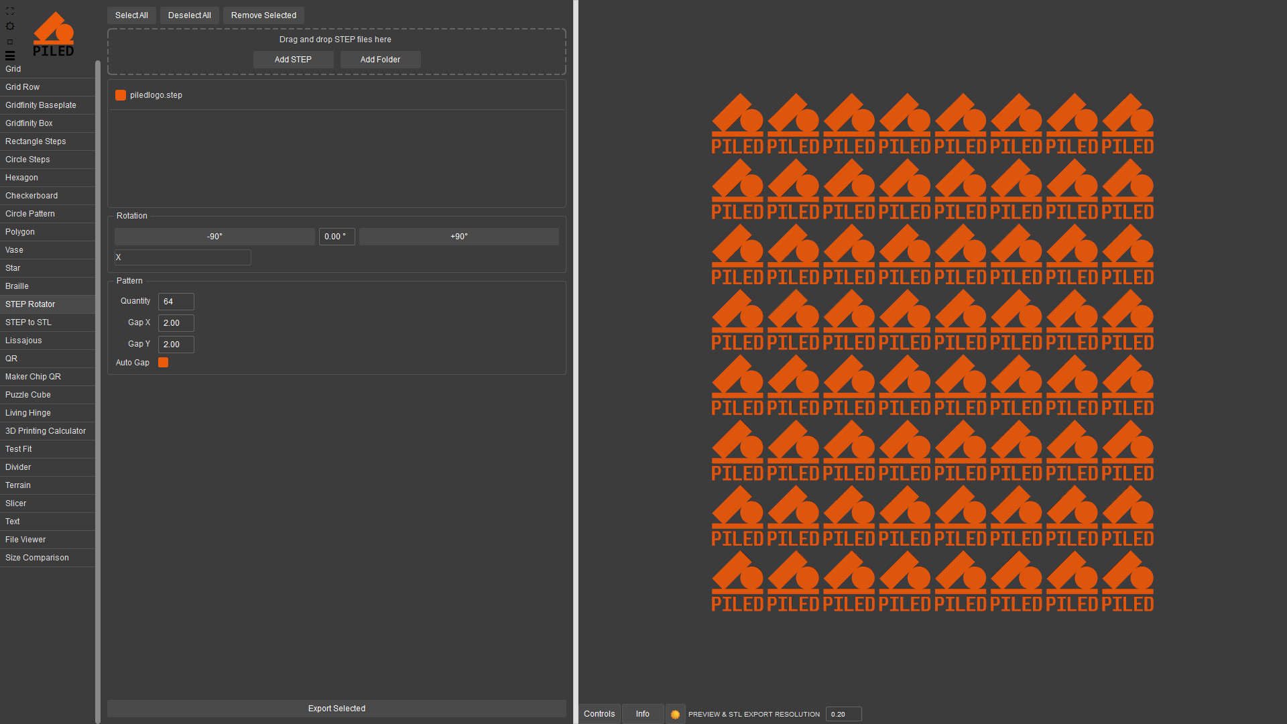Open the Maker Chip QR generator

[x=33, y=377]
